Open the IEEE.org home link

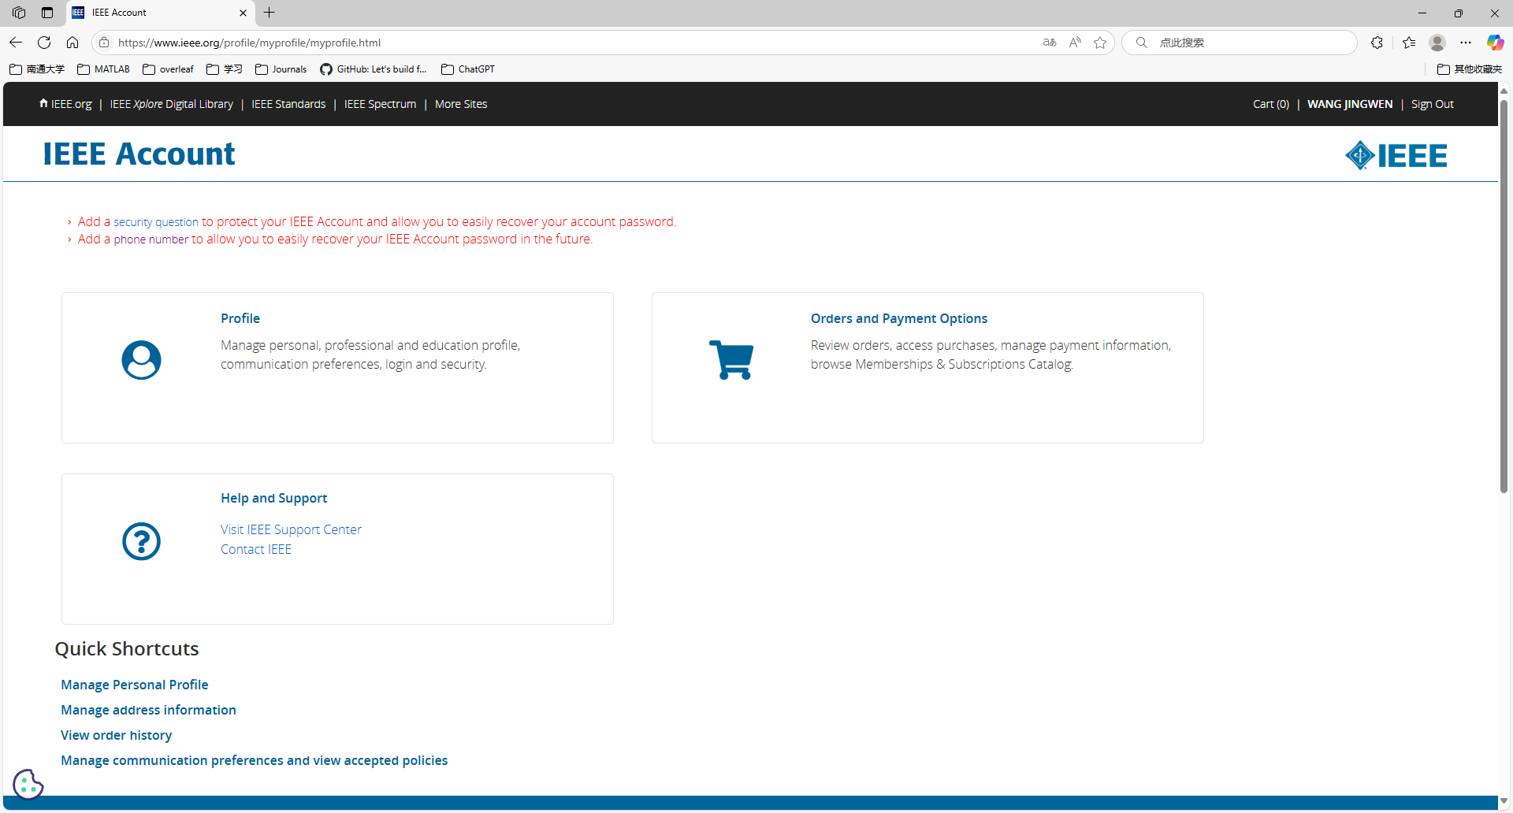65,104
